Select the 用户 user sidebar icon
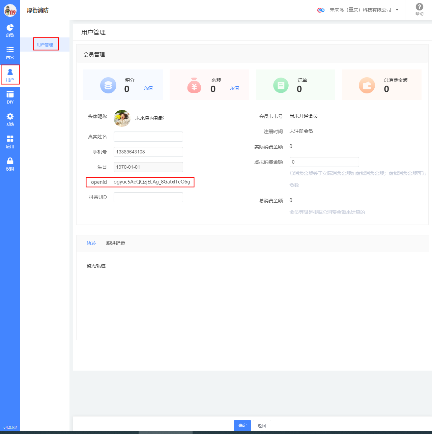The height and width of the screenshot is (434, 432). pyautogui.click(x=10, y=75)
